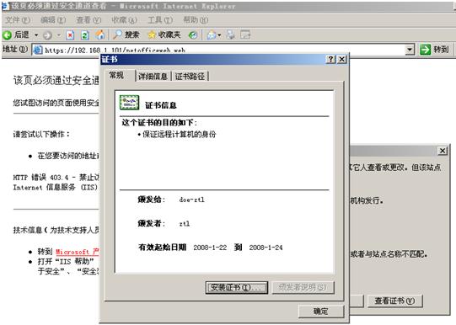This screenshot has width=456, height=325.
Task: Click the IE Forward arrow icon
Action: tap(47, 35)
